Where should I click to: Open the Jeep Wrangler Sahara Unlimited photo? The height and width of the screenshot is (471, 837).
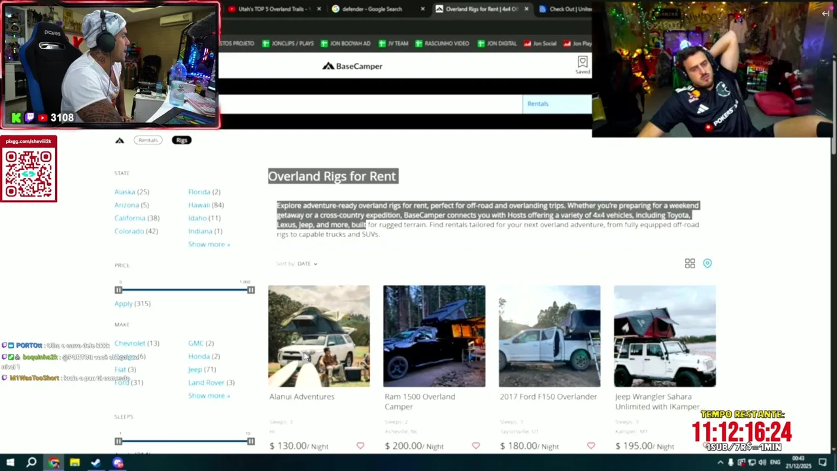(665, 336)
